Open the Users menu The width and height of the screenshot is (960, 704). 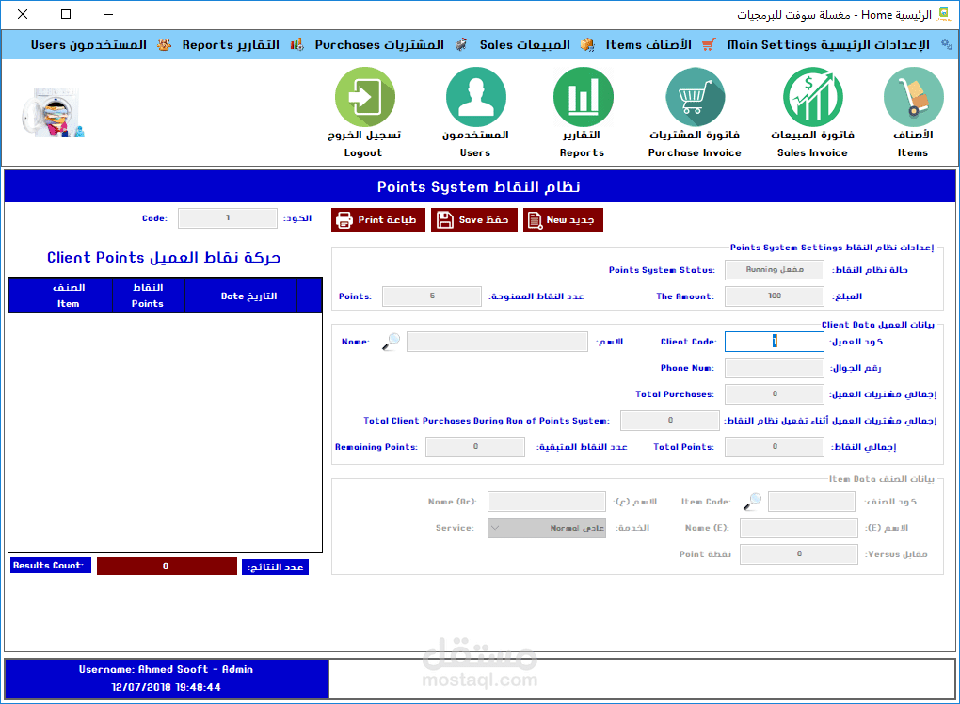pos(88,44)
